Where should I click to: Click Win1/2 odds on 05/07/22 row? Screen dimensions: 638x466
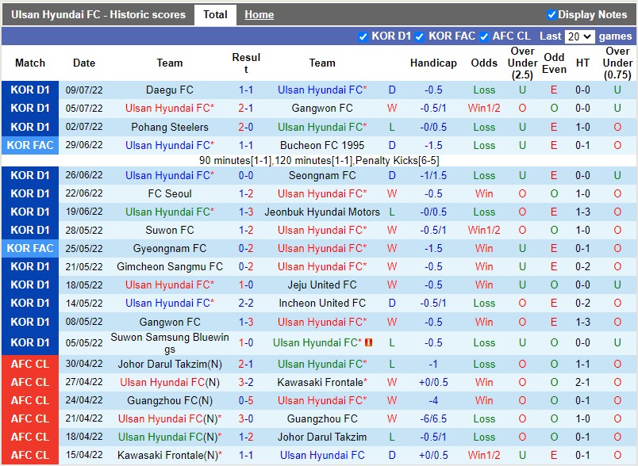click(x=484, y=108)
